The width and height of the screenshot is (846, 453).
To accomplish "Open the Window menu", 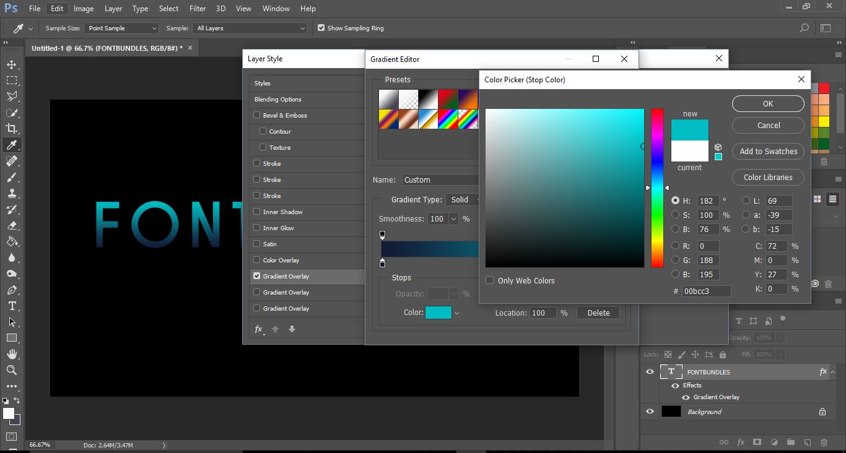I will 276,9.
